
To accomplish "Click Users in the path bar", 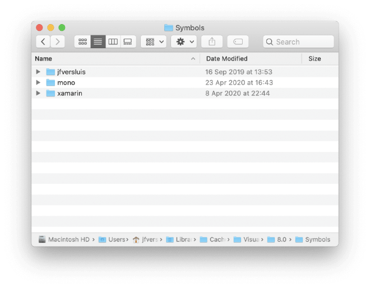I will point(112,239).
